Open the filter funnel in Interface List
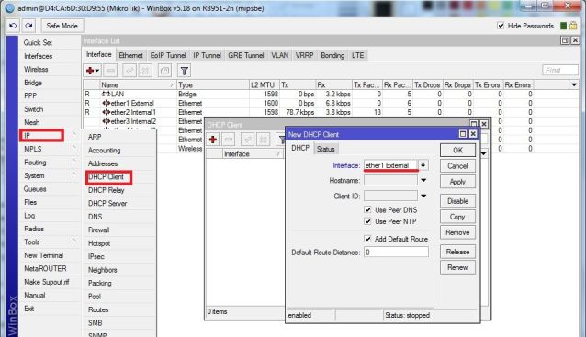The height and width of the screenshot is (337, 586). click(x=185, y=70)
